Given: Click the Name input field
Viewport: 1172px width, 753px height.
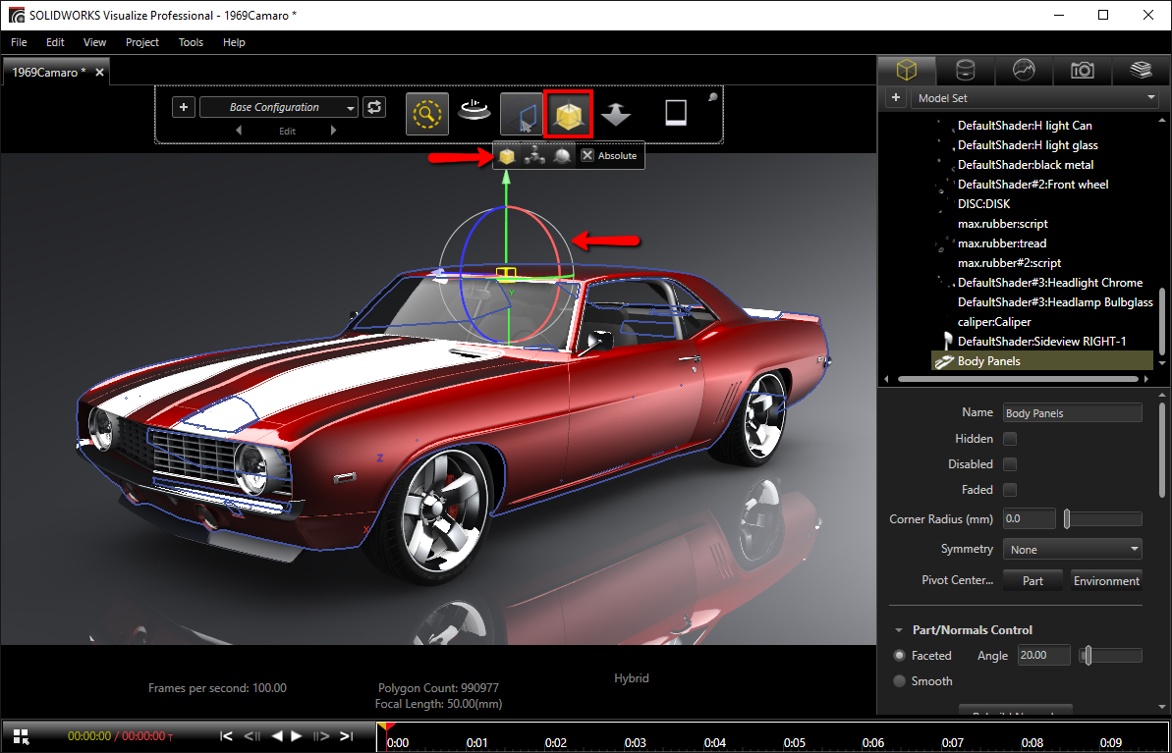Looking at the screenshot, I should [x=1073, y=413].
